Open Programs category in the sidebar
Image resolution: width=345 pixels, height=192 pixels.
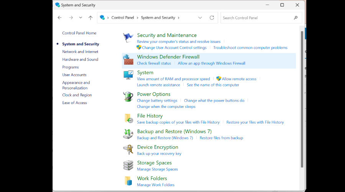pos(71,67)
